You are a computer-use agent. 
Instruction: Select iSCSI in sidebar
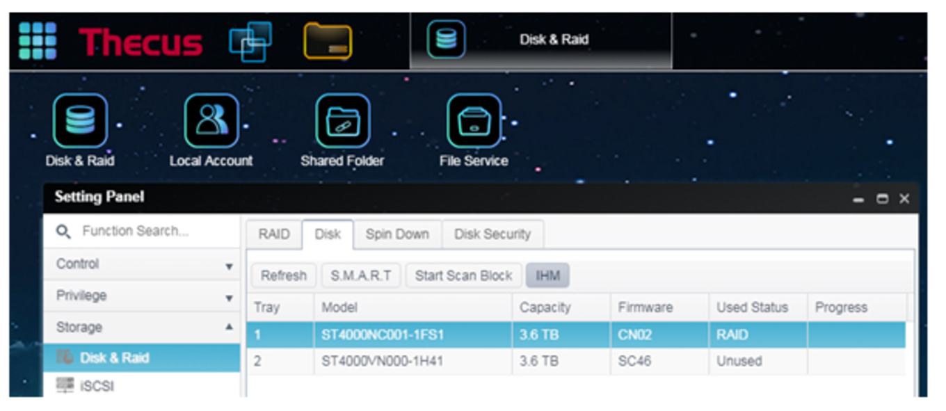click(x=142, y=385)
